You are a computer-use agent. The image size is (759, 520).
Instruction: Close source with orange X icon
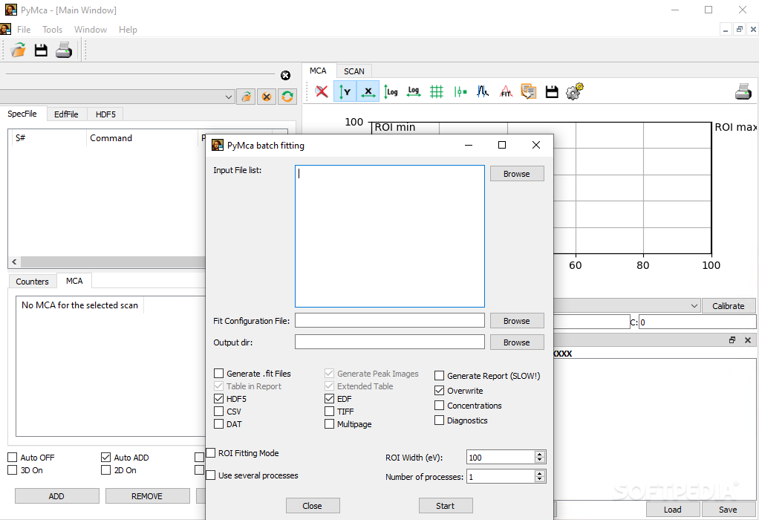(267, 97)
